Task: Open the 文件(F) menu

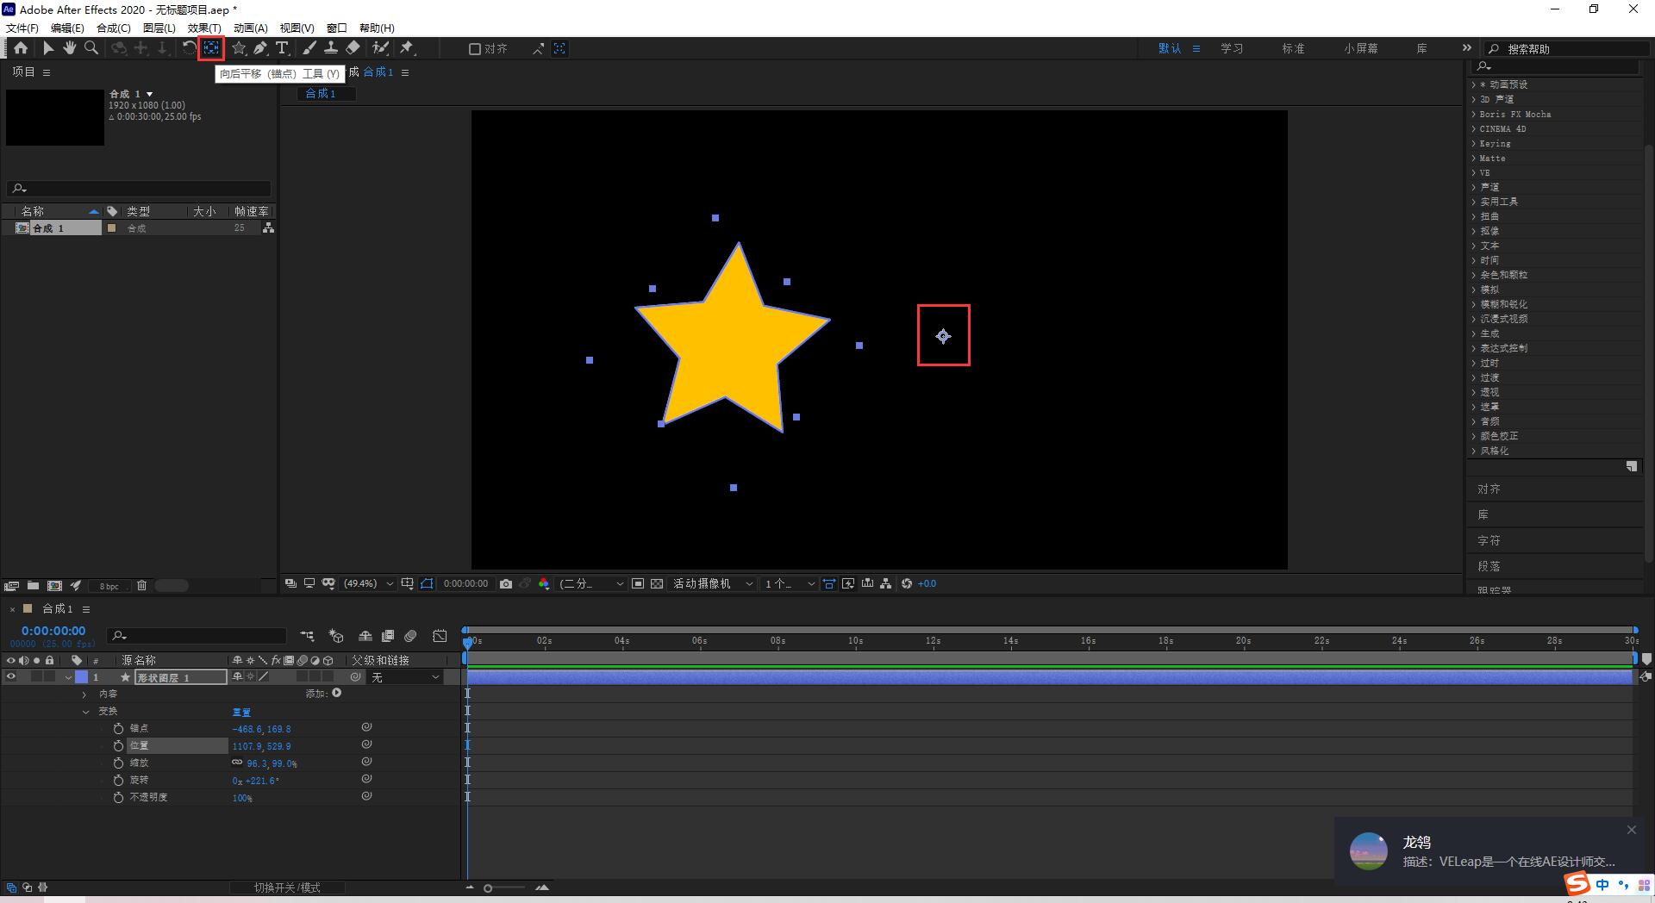Action: click(22, 28)
